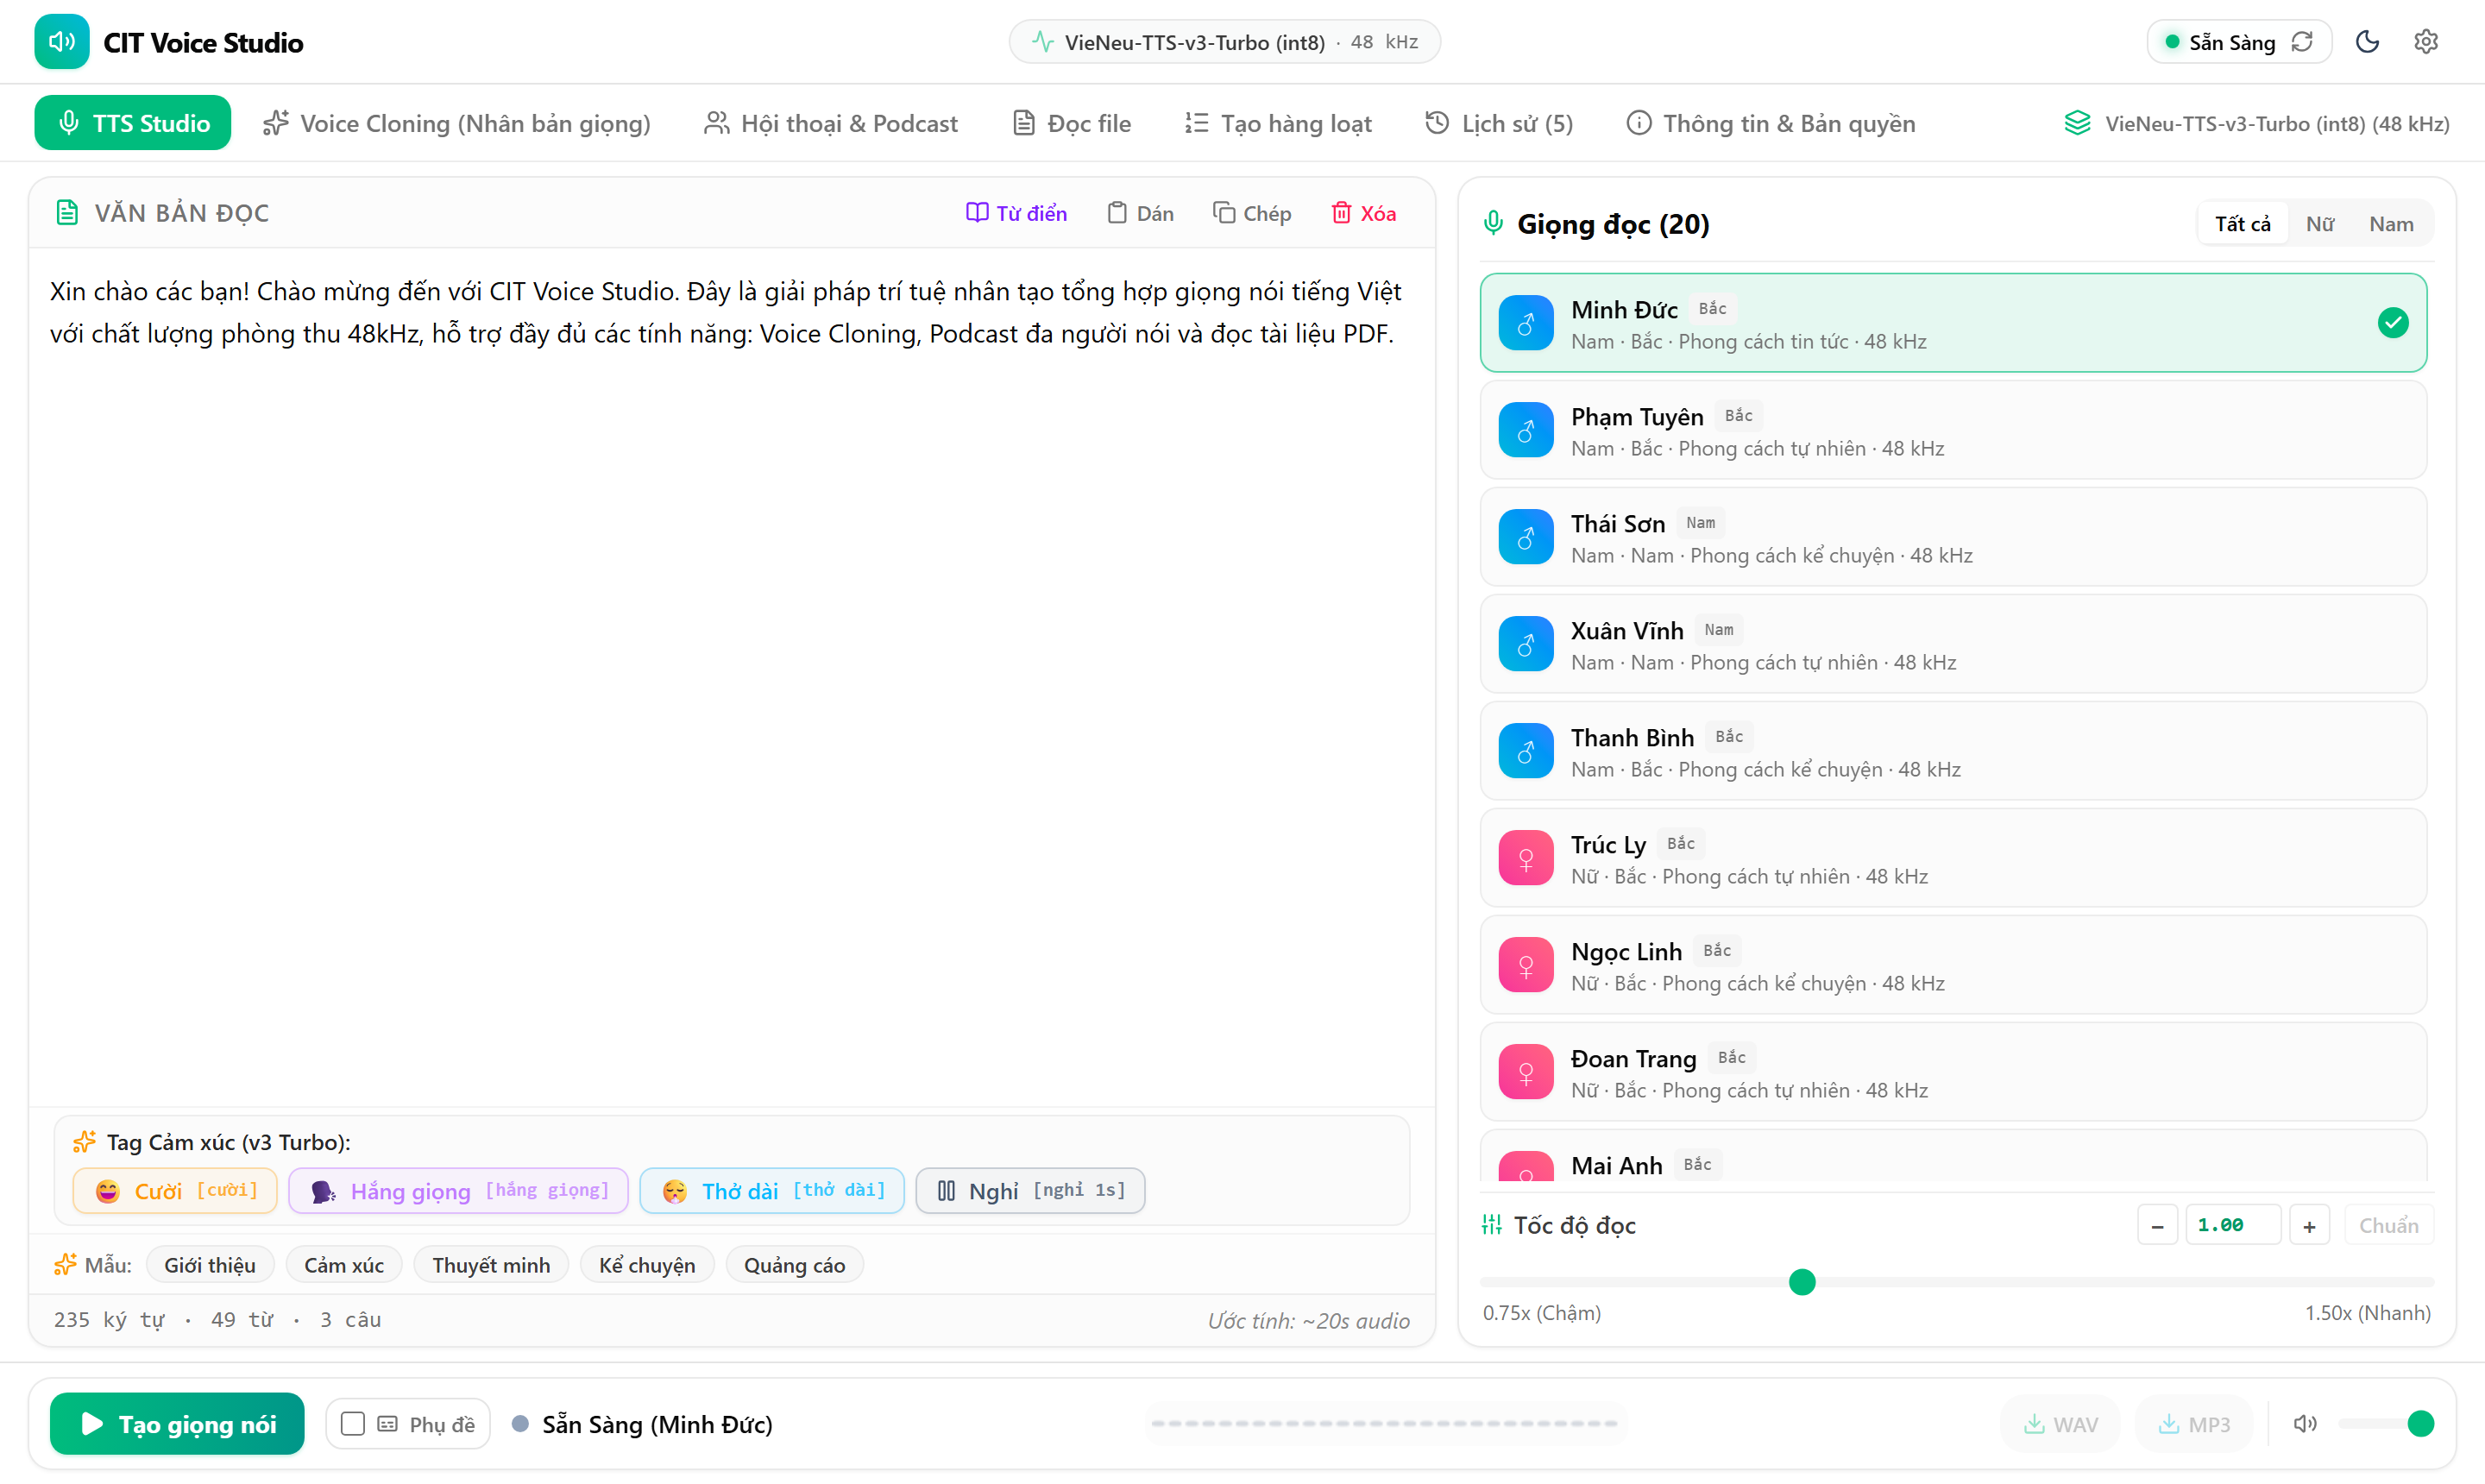
Task: Click the refresh status icon next to Sẵn Sàng
Action: pyautogui.click(x=2302, y=42)
